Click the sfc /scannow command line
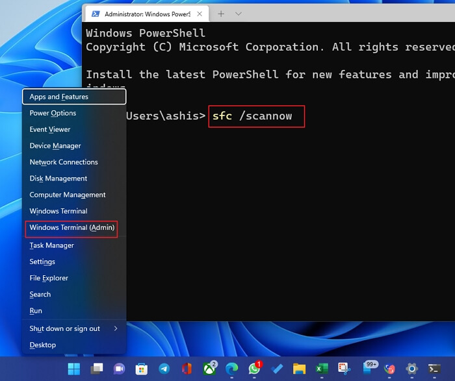 pos(256,116)
